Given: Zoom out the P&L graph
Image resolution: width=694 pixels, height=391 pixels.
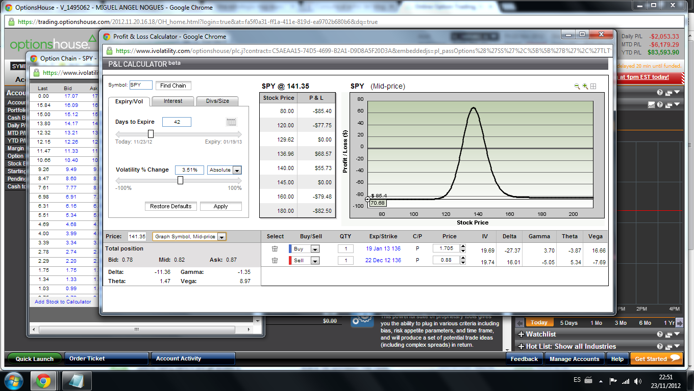Looking at the screenshot, I should (577, 87).
